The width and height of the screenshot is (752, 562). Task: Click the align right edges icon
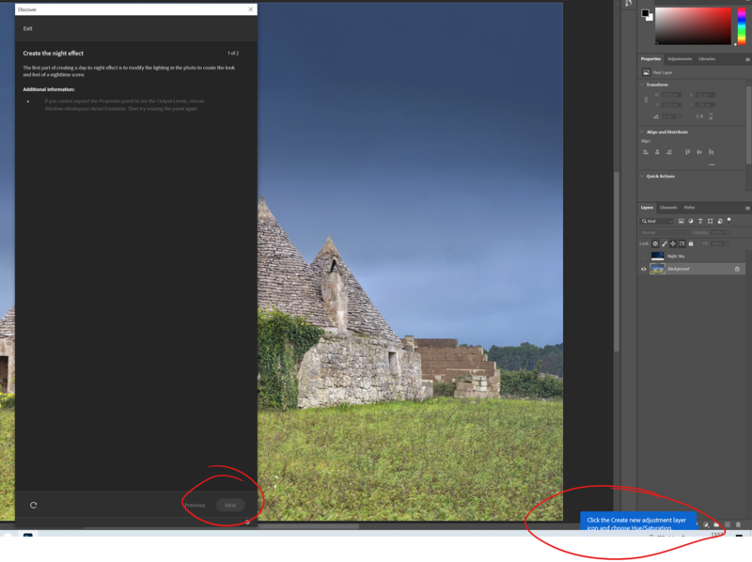point(669,152)
